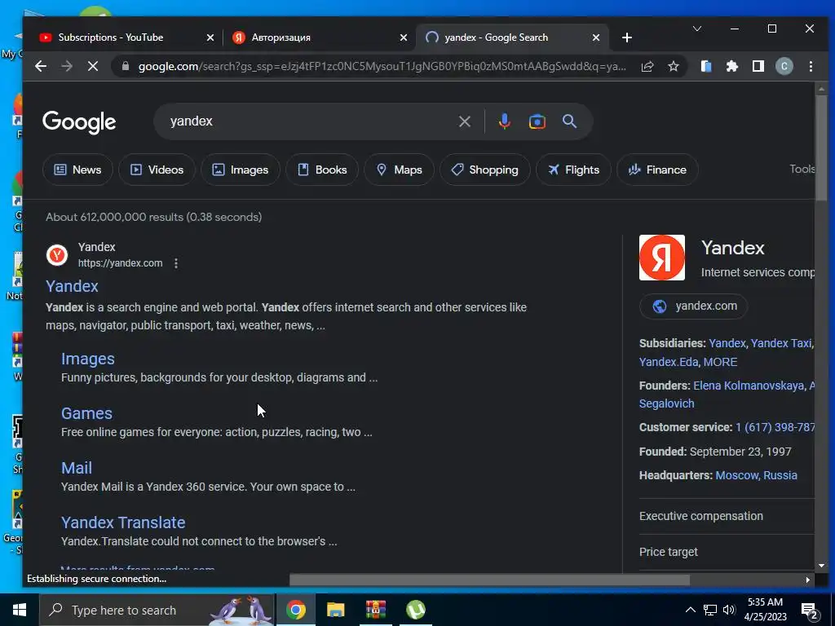Bookmark this tab with the star icon

coord(674,66)
